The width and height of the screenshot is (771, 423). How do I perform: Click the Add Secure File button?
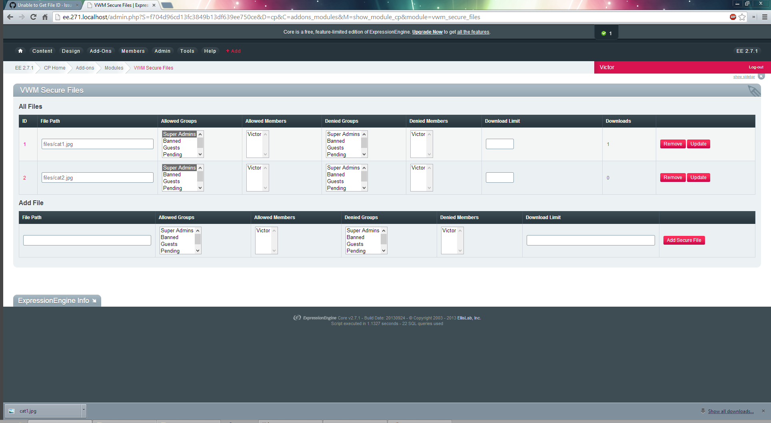684,240
